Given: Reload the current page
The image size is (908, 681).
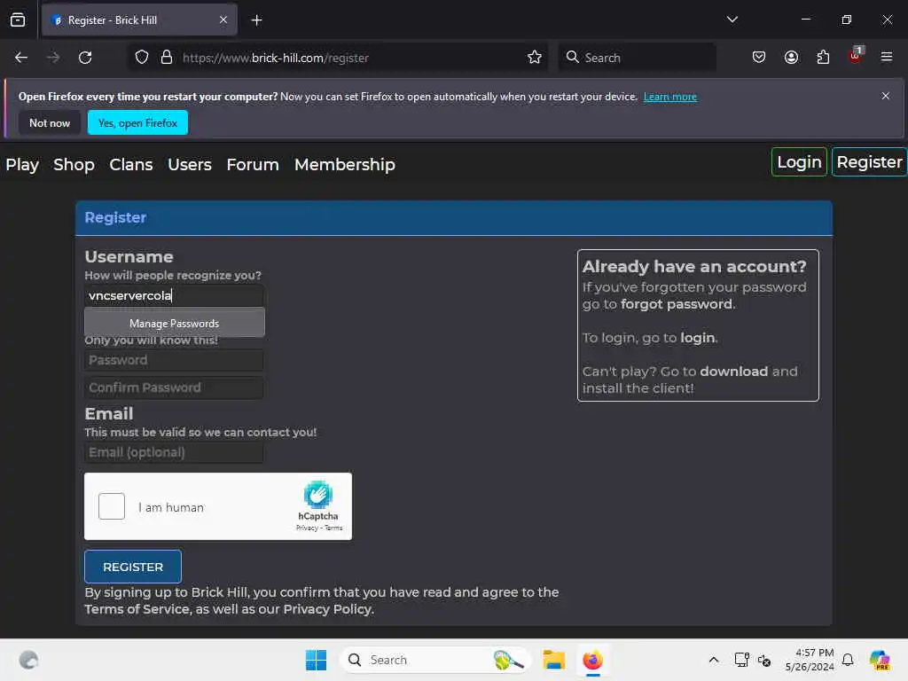Looking at the screenshot, I should click(x=85, y=58).
